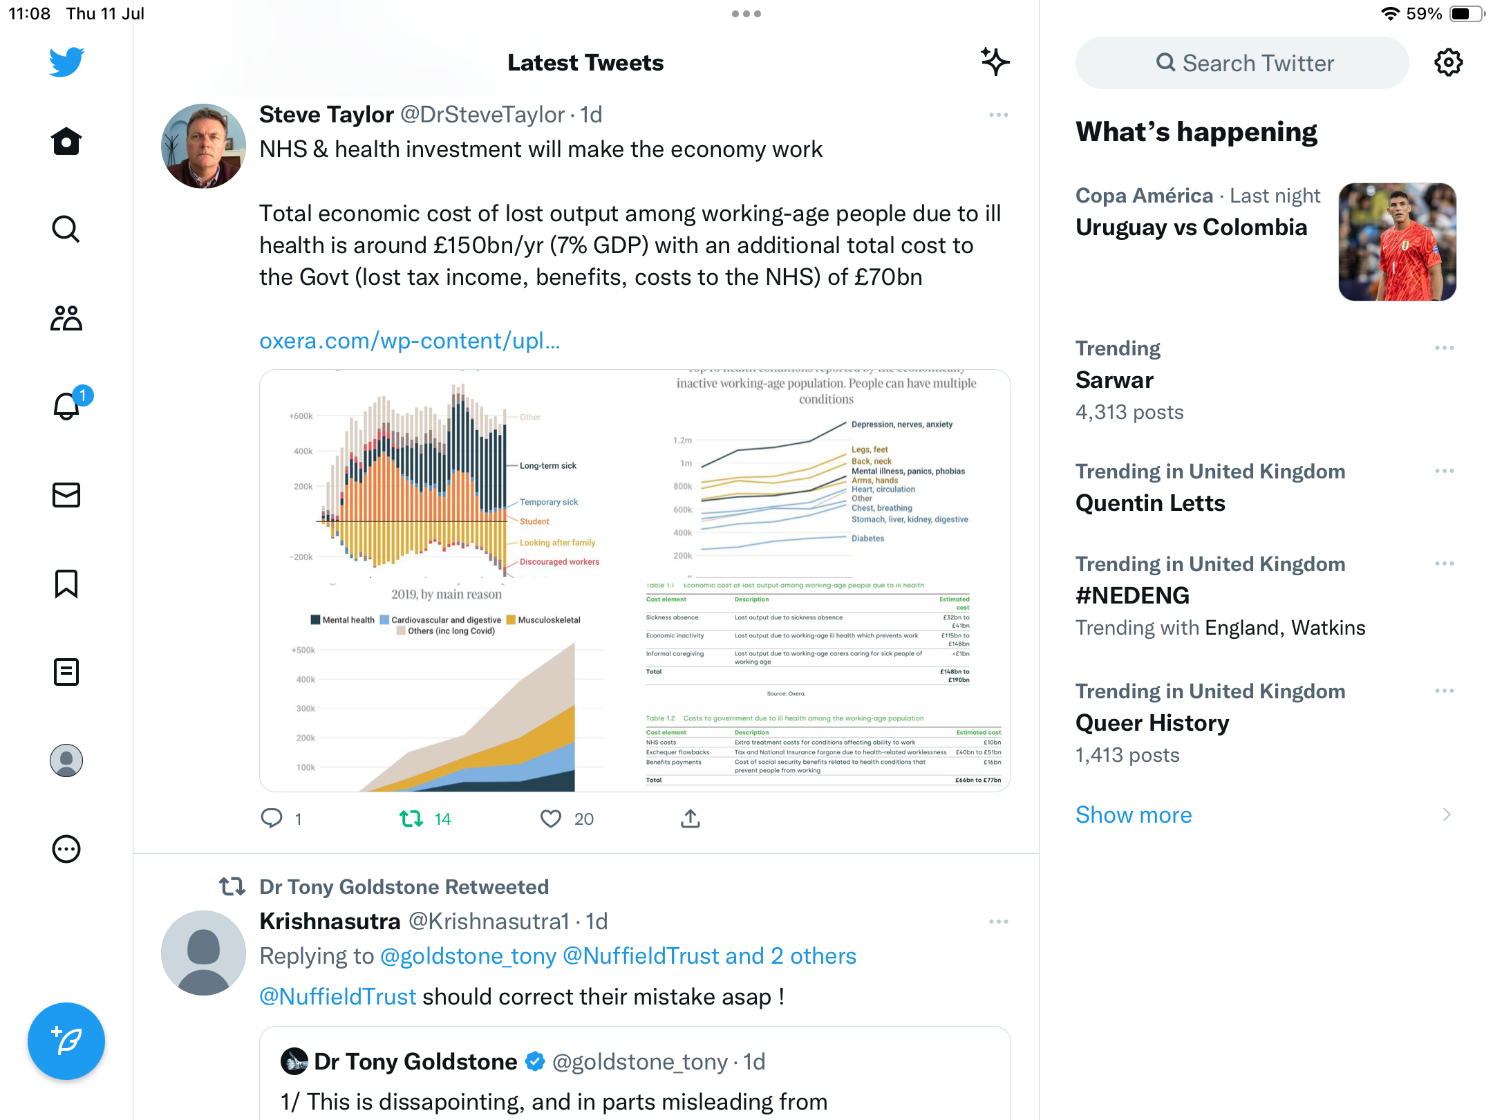Show more trending topics
The height and width of the screenshot is (1120, 1493).
click(1134, 815)
